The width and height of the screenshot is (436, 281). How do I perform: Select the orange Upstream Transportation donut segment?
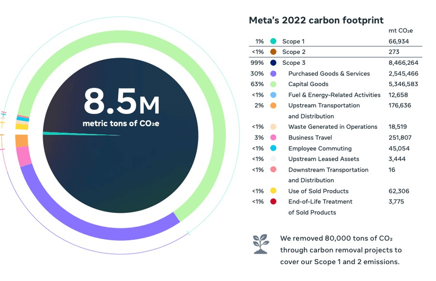pos(21,141)
